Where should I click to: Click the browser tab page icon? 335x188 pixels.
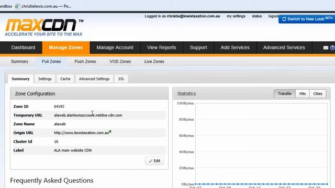[17, 6]
